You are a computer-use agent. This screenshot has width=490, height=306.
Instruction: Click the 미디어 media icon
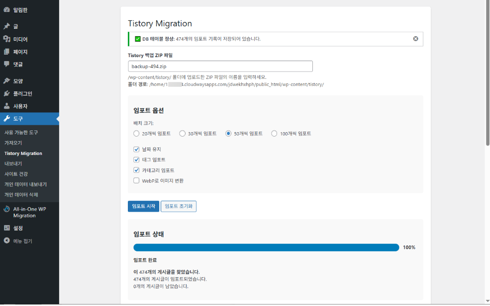click(x=6, y=39)
